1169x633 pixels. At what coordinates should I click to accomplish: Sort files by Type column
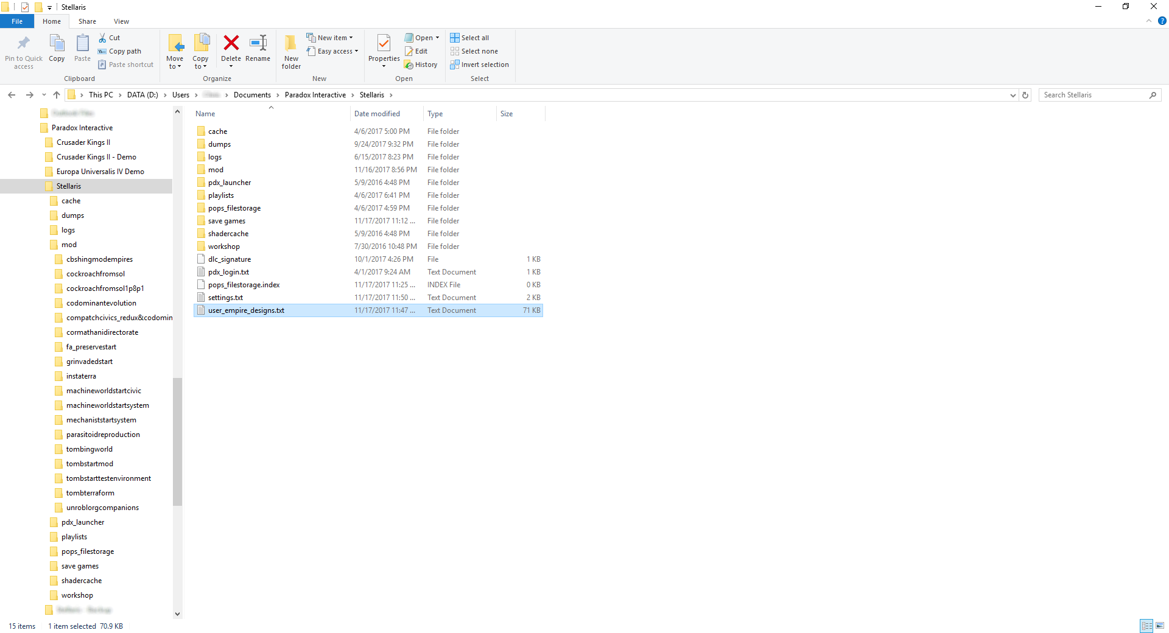[460, 114]
